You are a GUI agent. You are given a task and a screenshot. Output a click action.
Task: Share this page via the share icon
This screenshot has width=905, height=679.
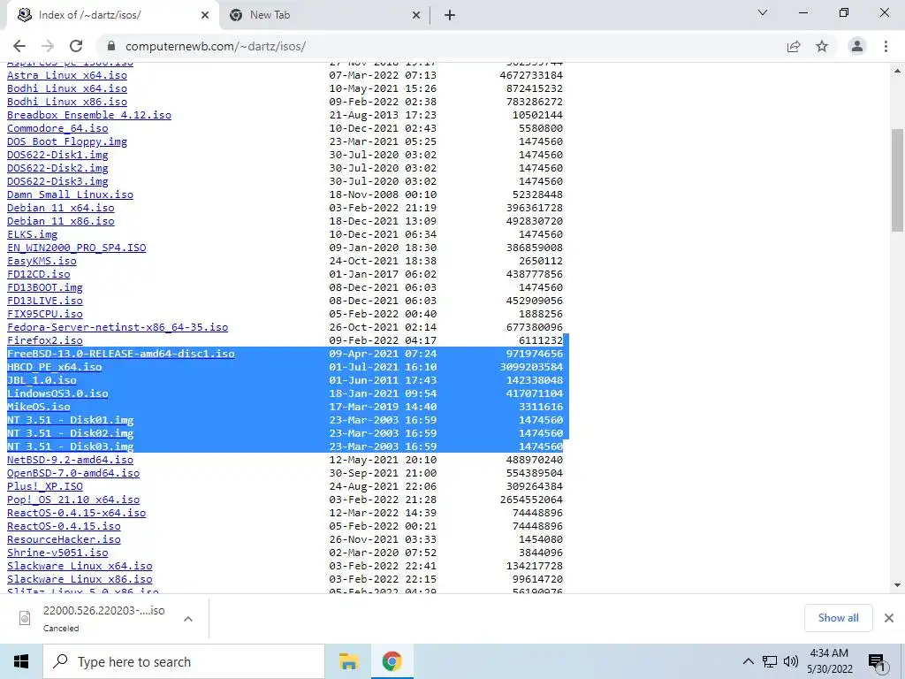coord(794,46)
